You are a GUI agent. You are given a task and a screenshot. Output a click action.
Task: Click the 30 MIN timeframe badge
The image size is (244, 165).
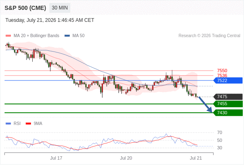coord(60,8)
